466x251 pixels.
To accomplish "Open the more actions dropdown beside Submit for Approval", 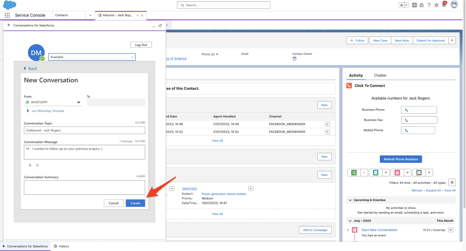I will (x=452, y=40).
